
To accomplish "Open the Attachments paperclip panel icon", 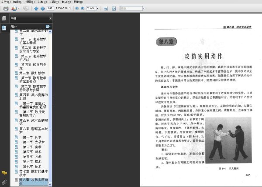I will pos(4,182).
